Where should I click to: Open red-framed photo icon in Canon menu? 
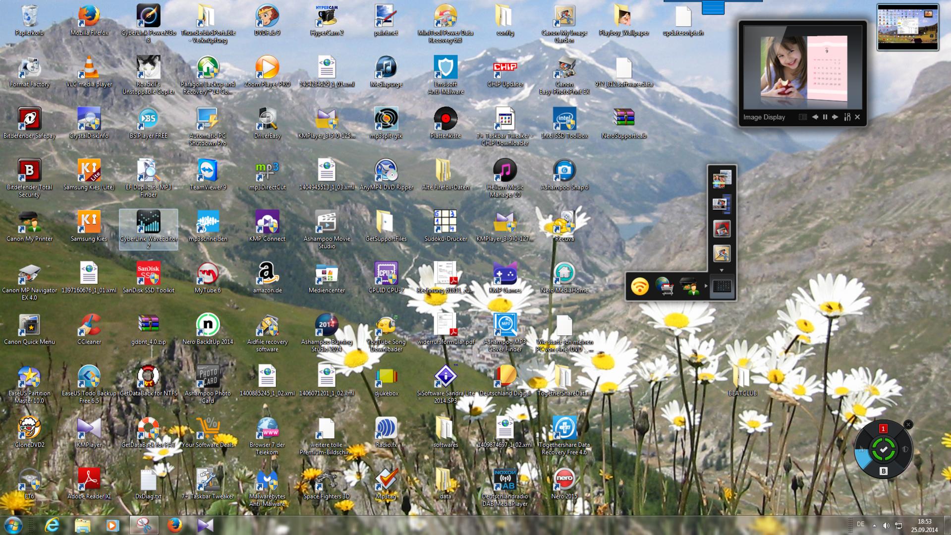[722, 229]
